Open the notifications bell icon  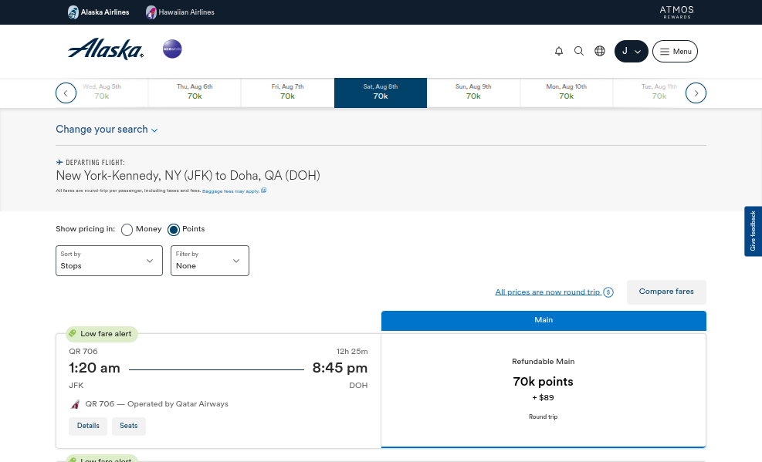click(559, 51)
